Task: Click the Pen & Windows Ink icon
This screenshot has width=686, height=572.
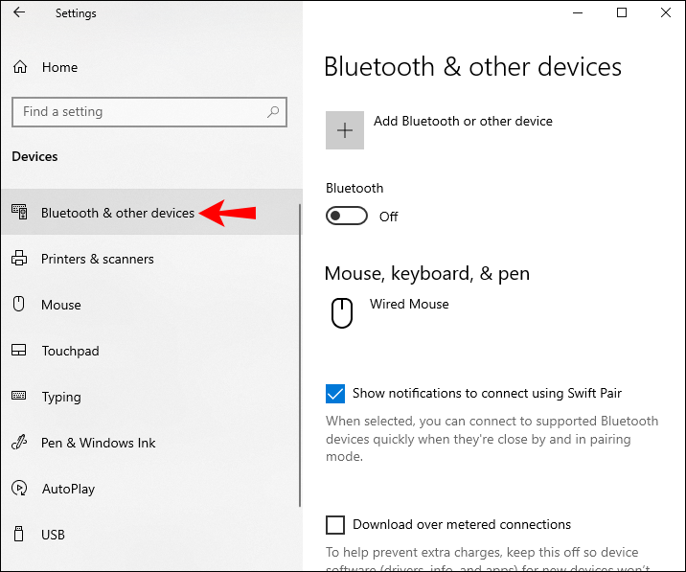Action: [19, 443]
